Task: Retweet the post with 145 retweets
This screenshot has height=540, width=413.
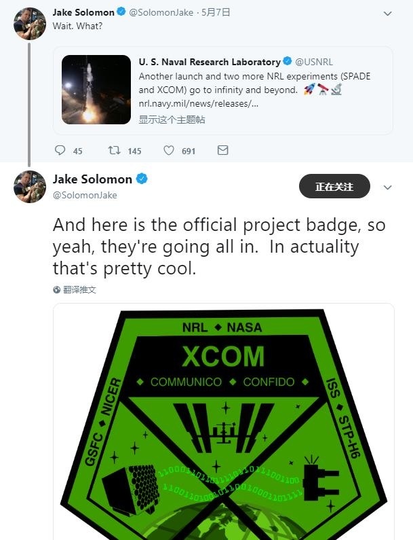Action: (114, 151)
